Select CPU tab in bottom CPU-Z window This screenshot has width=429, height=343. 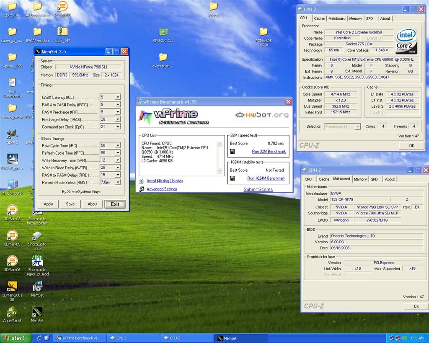click(308, 179)
